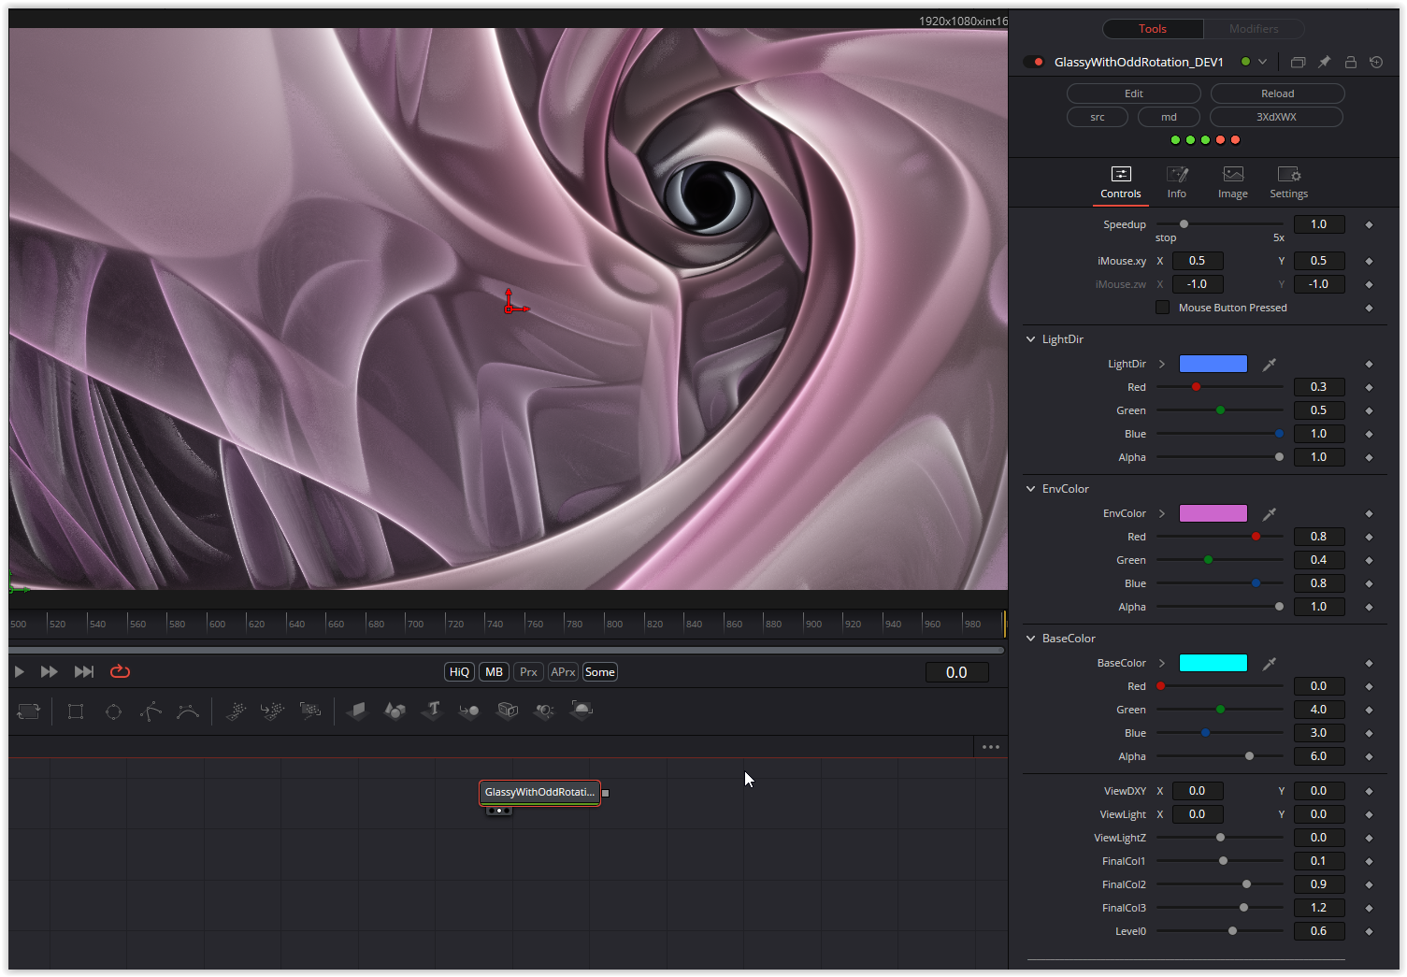Pick EnvColor with eyedropper
This screenshot has height=977, width=1407.
point(1270,513)
